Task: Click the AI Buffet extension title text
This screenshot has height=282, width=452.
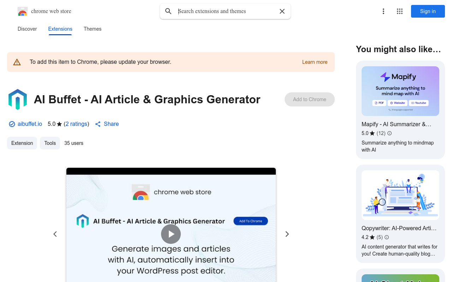Action: pos(147,99)
